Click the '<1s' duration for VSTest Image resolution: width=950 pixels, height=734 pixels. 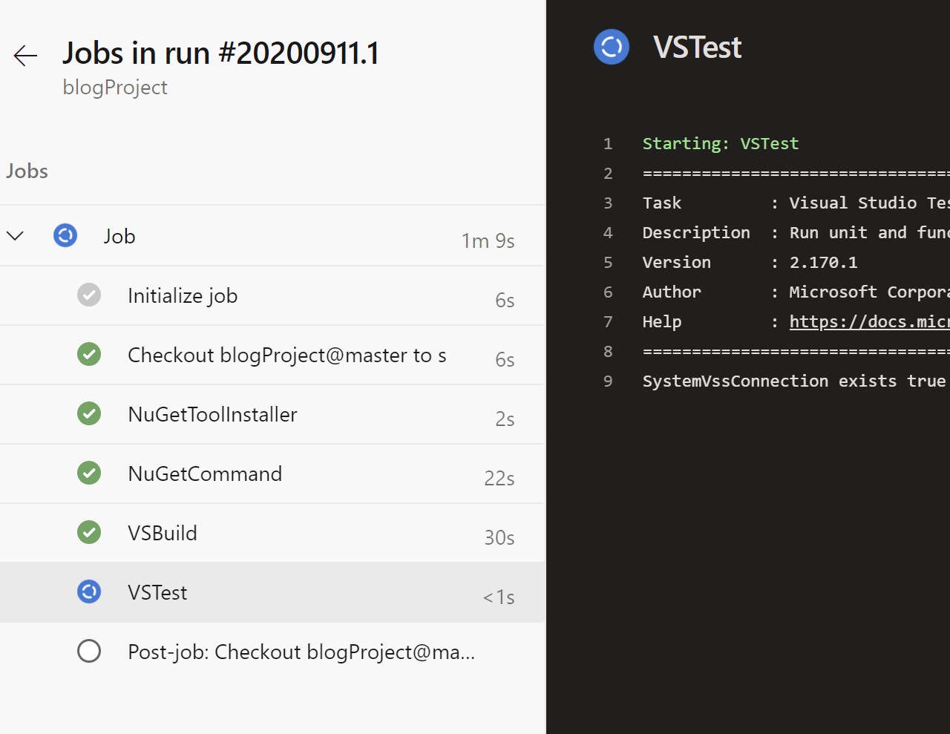(x=499, y=597)
